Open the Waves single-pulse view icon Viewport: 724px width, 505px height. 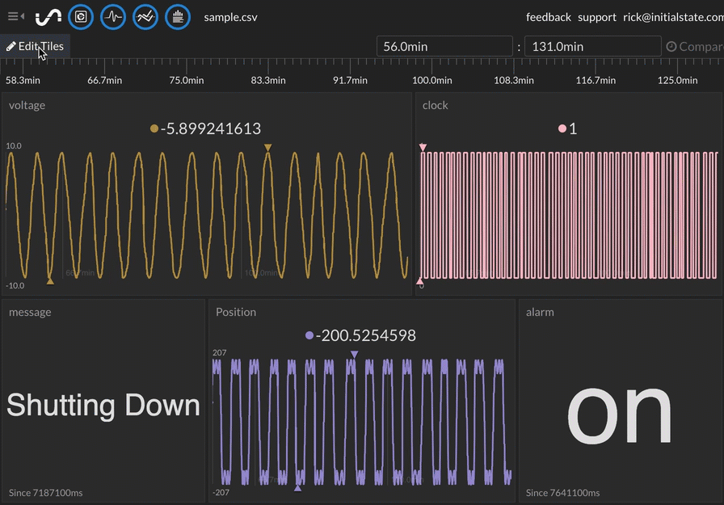pos(113,16)
